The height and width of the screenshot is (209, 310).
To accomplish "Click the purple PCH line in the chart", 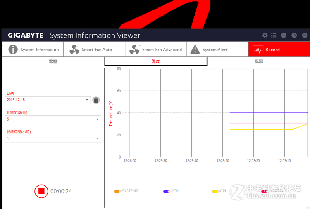I will click(269, 113).
